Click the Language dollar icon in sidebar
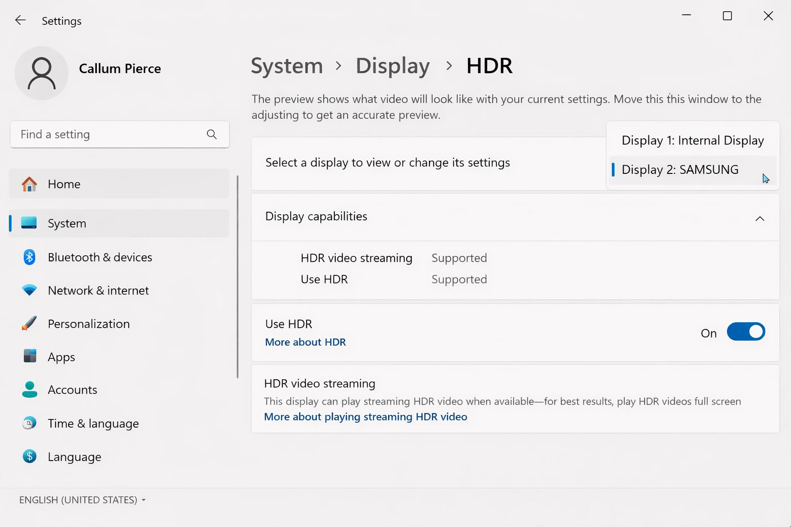 point(29,456)
